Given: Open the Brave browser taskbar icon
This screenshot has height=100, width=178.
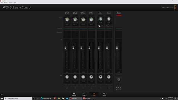Looking at the screenshot, I should click(55, 98).
